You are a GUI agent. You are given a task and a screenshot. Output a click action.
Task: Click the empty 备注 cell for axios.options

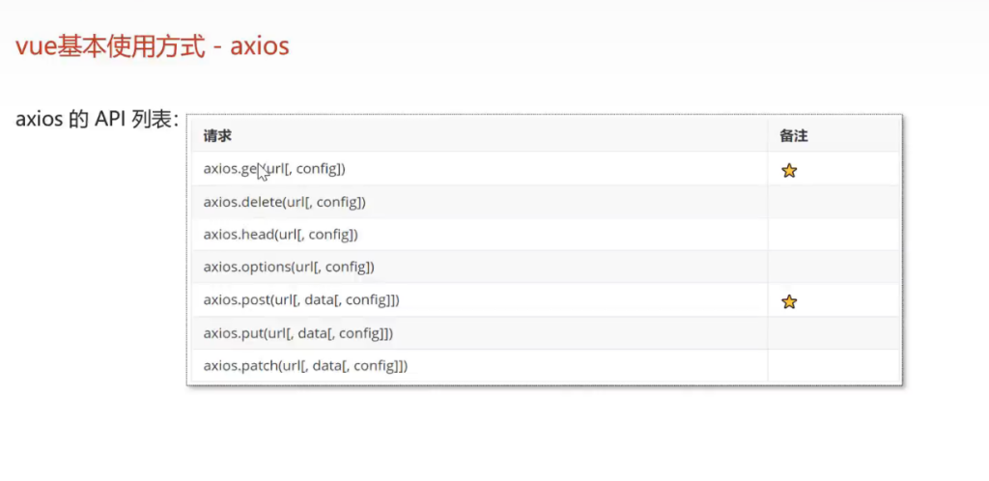833,268
